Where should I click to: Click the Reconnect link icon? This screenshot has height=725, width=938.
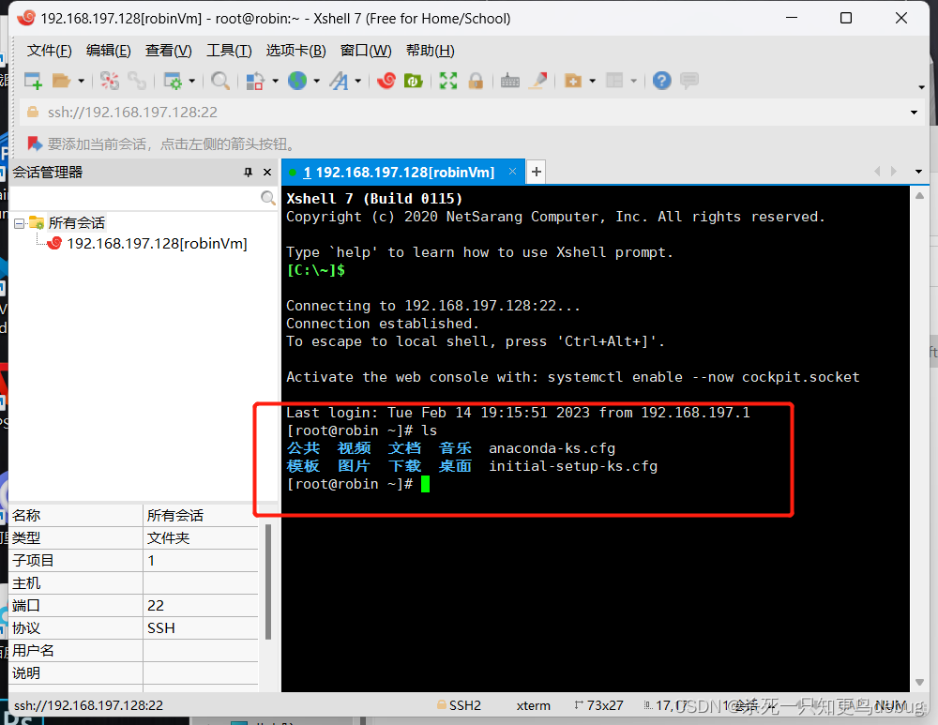(137, 81)
